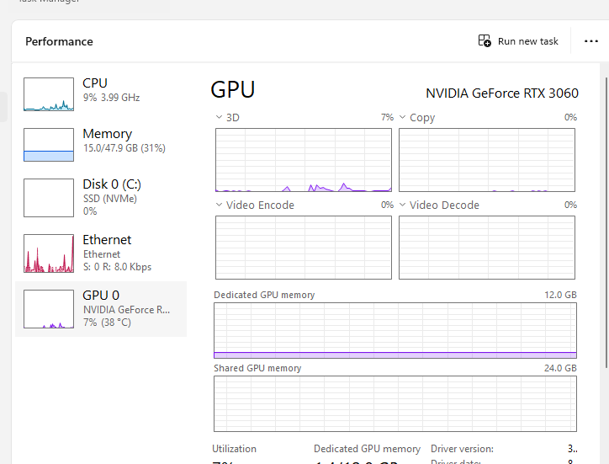Open the 3D graph dropdown chevron
This screenshot has height=464, width=609.
point(219,118)
